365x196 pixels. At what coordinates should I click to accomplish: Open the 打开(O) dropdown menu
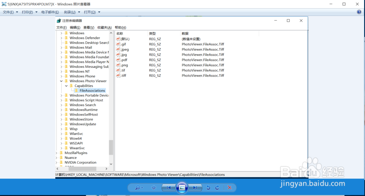(x=92, y=12)
